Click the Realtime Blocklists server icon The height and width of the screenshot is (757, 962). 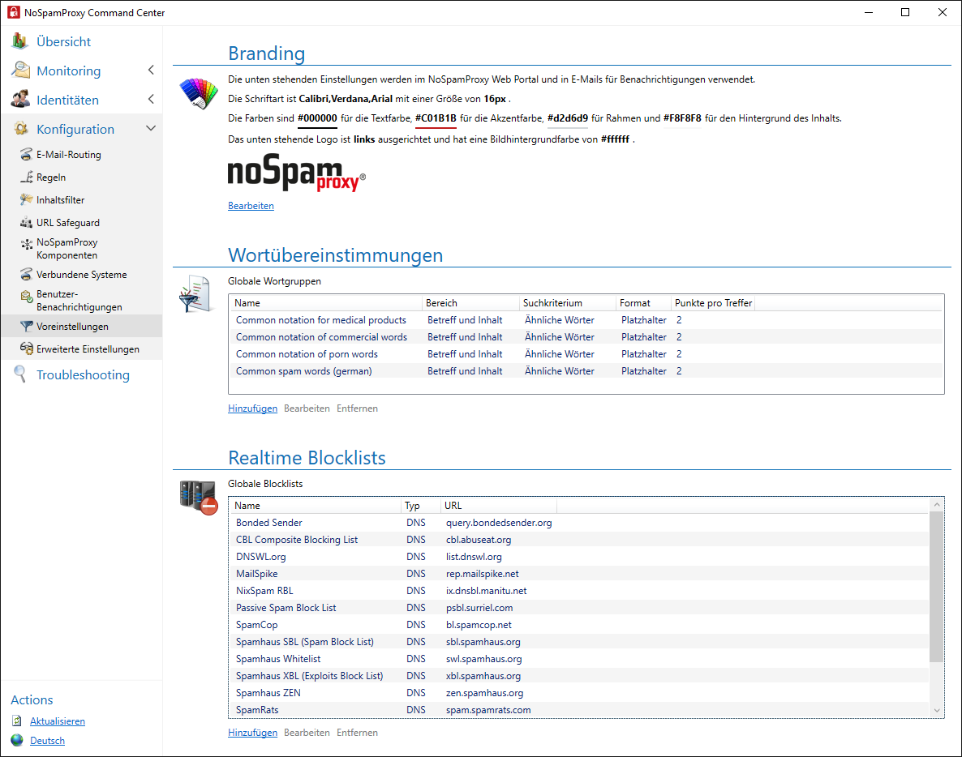click(199, 497)
